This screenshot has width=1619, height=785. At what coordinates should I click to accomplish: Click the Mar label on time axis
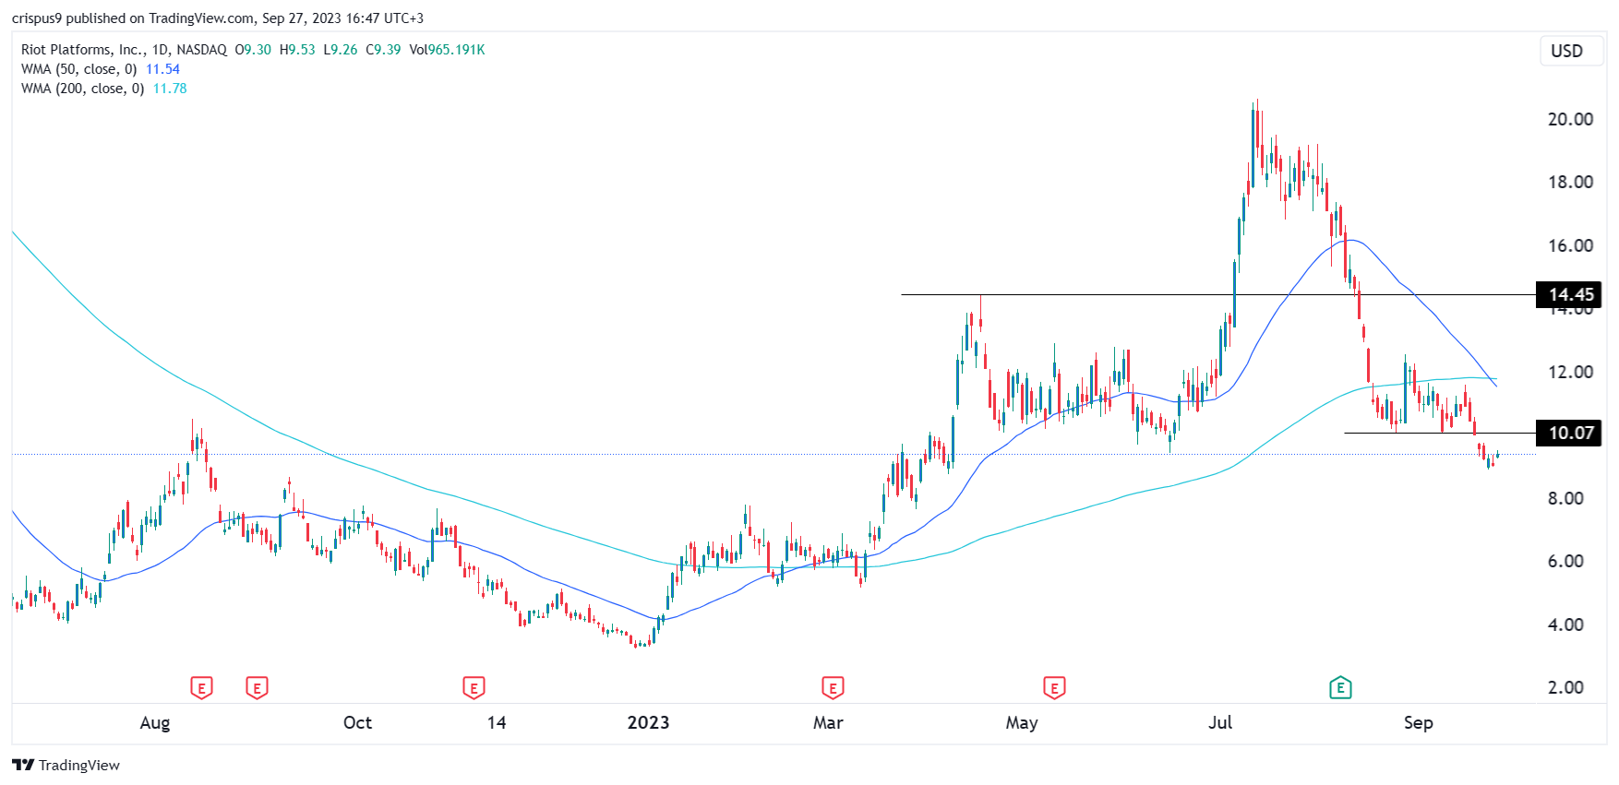(828, 722)
